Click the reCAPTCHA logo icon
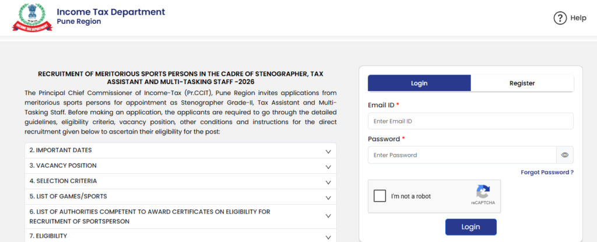 pos(483,192)
